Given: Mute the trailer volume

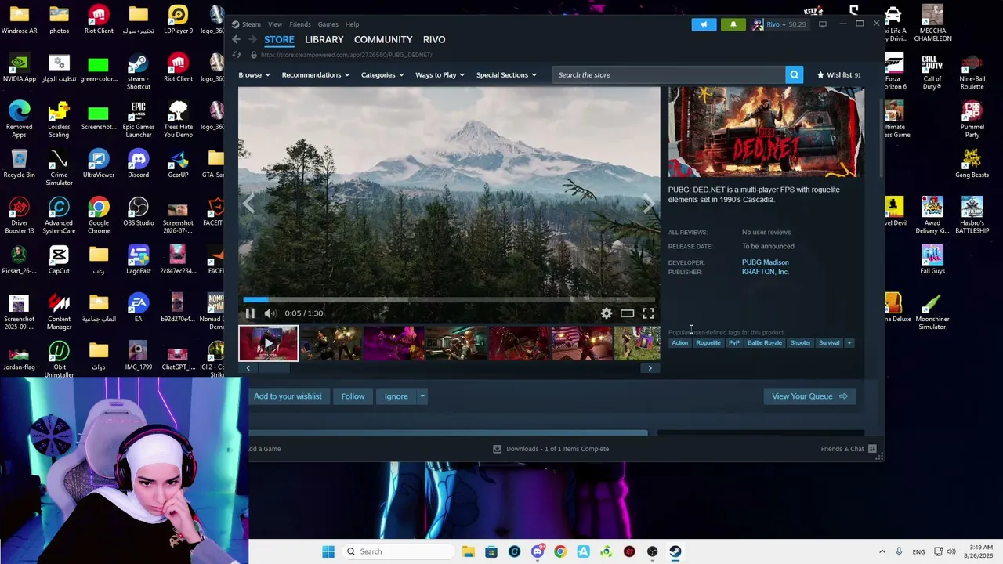Looking at the screenshot, I should coord(270,313).
